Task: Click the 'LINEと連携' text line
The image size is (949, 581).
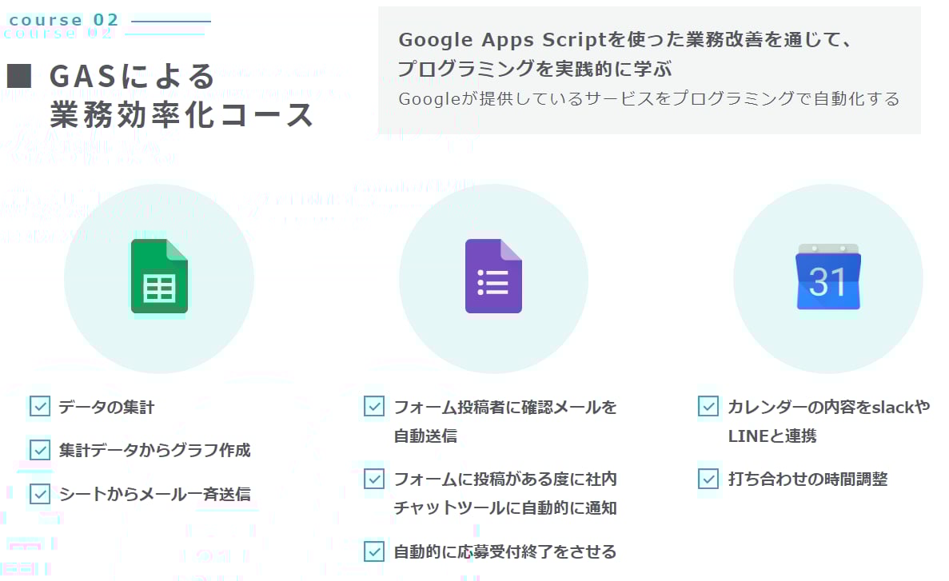Action: (x=772, y=436)
